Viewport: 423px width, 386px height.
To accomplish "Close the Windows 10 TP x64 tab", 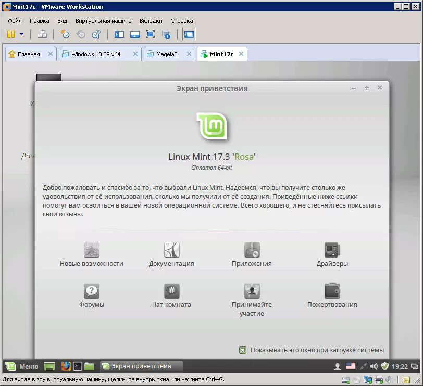I will (135, 54).
